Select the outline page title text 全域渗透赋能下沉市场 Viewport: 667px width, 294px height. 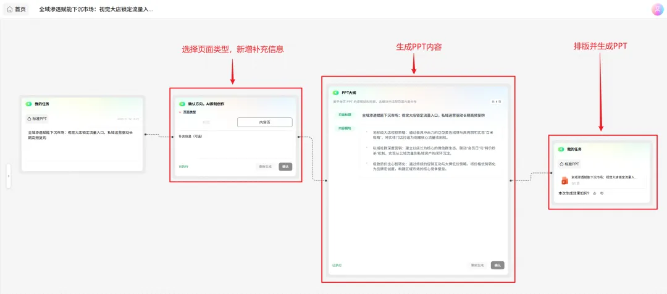pyautogui.click(x=423, y=115)
